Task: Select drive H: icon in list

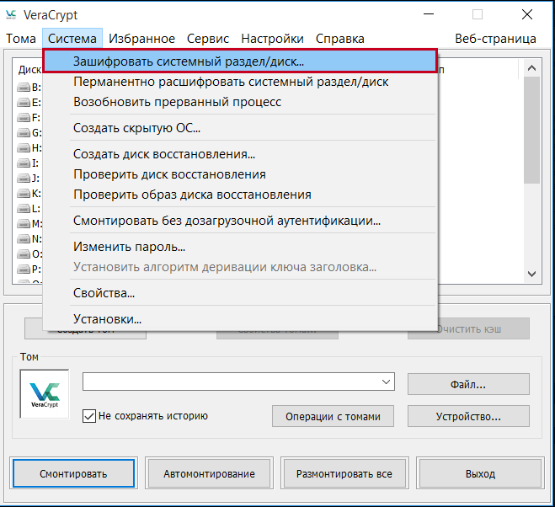Action: (x=24, y=147)
